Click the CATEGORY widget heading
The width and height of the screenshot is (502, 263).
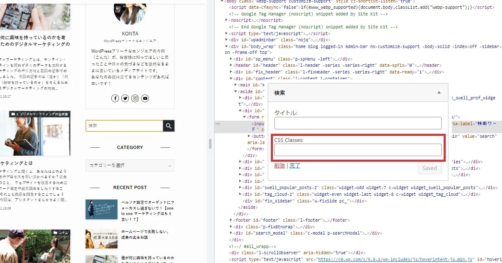130,147
